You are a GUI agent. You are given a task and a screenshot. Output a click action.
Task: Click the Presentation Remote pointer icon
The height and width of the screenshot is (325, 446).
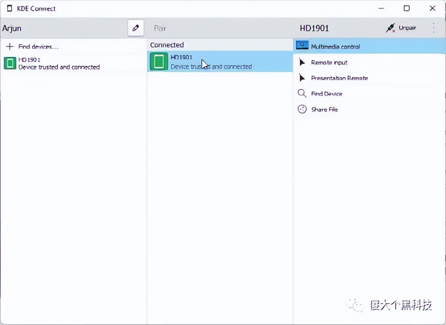coord(302,78)
